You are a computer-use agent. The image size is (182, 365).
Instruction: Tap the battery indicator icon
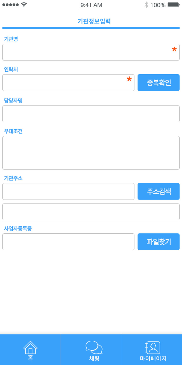click(x=174, y=5)
